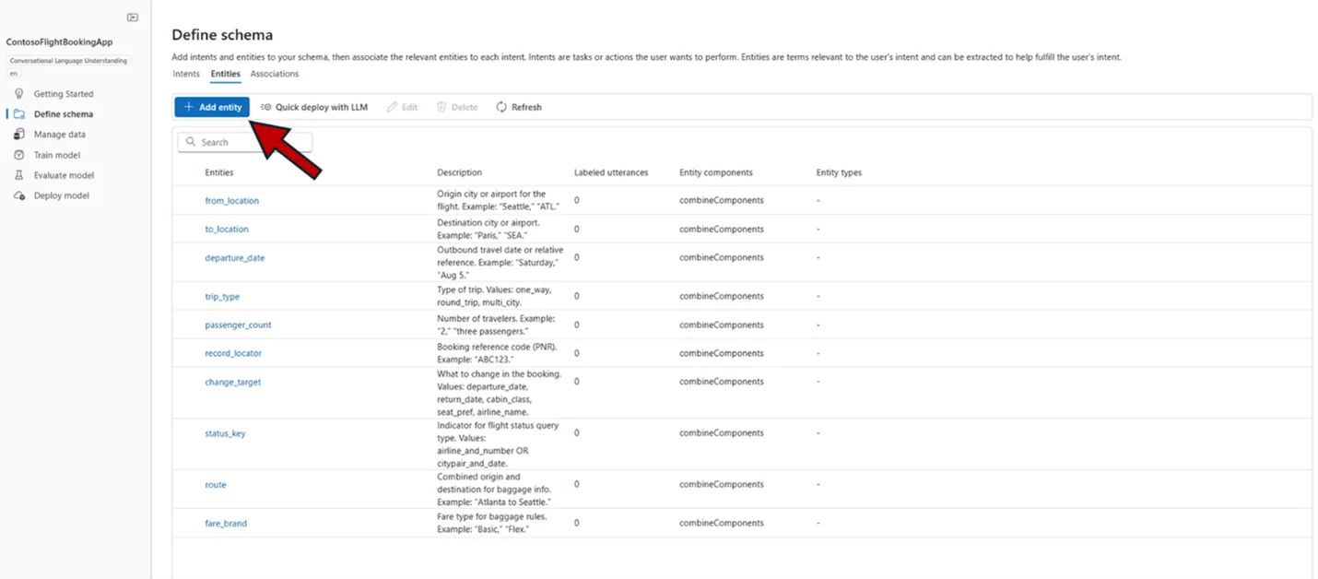The height and width of the screenshot is (579, 1318).
Task: Select the Getting Started lightbulb icon
Action: [20, 93]
